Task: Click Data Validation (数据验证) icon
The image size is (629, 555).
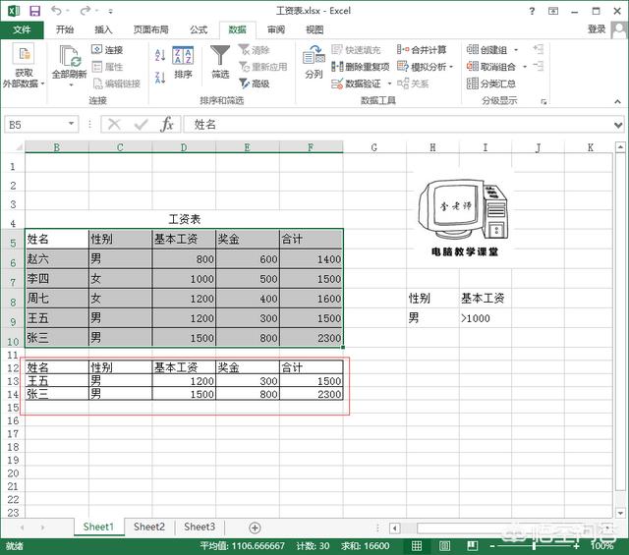Action: (x=337, y=83)
